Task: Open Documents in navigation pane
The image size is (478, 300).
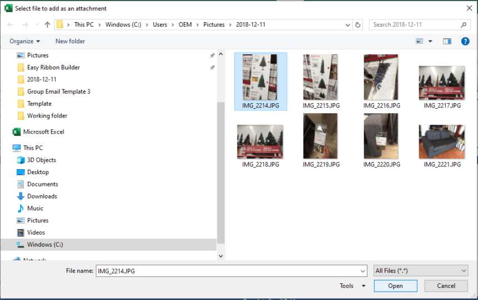Action: pyautogui.click(x=42, y=184)
